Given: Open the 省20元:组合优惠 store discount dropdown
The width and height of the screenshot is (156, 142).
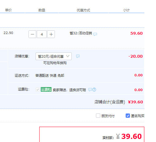Looking at the screenshot, I should (54, 56).
